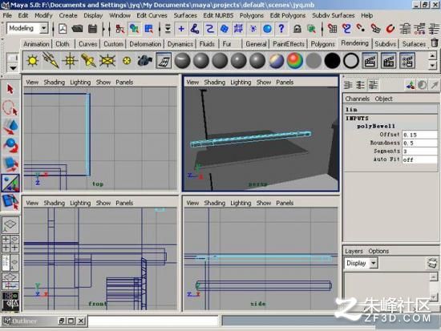
Task: Click the camera icon on Rendering shelf
Action: 145,60
